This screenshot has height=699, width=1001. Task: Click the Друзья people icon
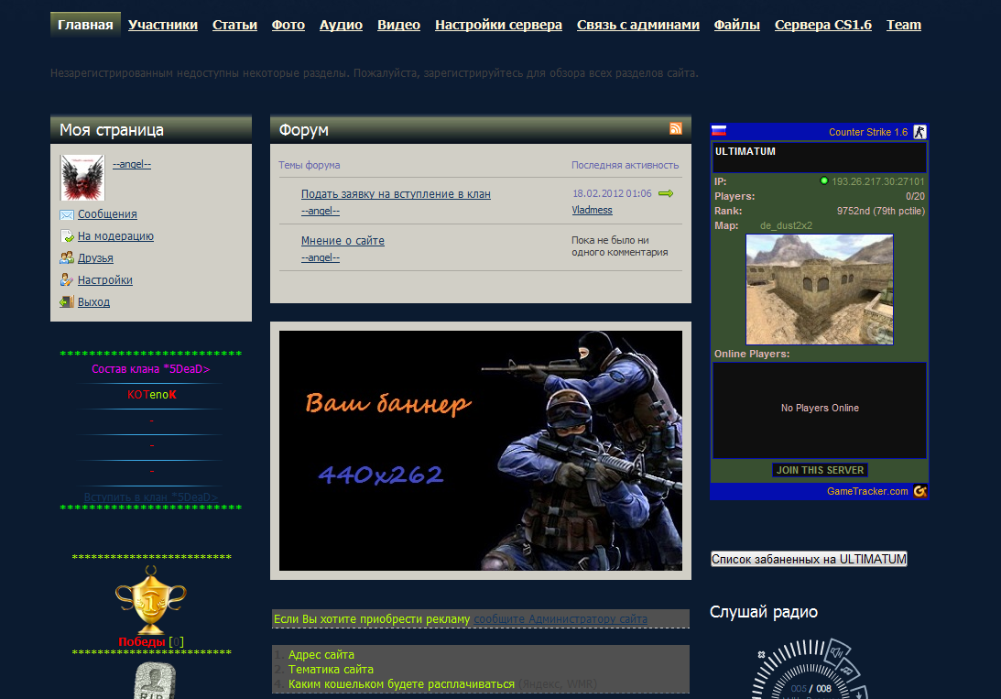[x=66, y=258]
